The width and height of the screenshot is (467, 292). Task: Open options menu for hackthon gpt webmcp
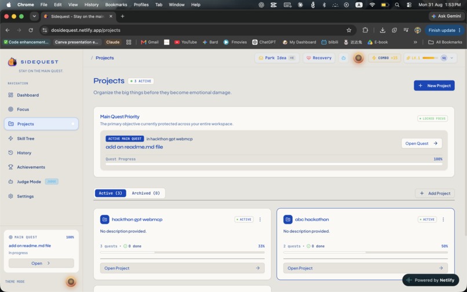tap(260, 220)
